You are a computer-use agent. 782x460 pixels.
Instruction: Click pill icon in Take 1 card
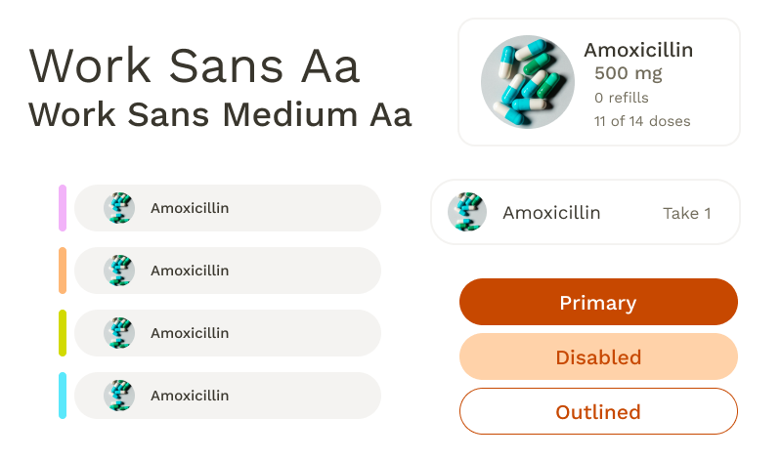pyautogui.click(x=467, y=212)
